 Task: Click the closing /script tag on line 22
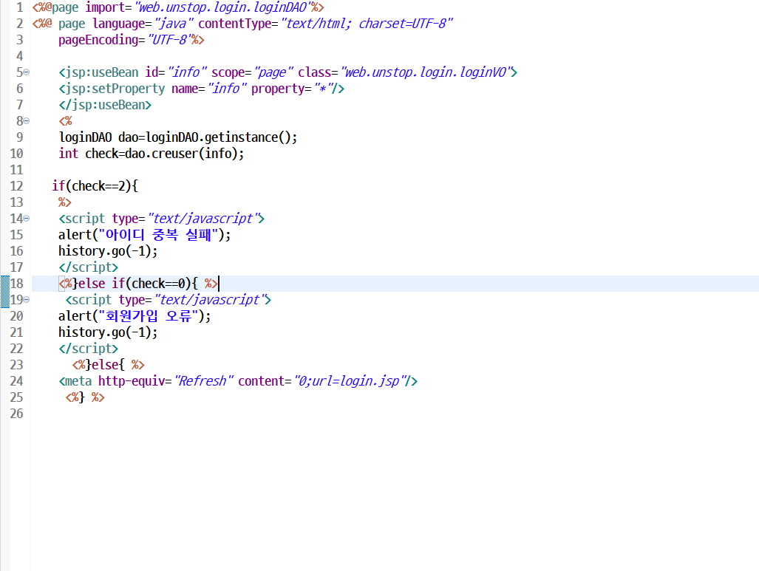tap(88, 349)
